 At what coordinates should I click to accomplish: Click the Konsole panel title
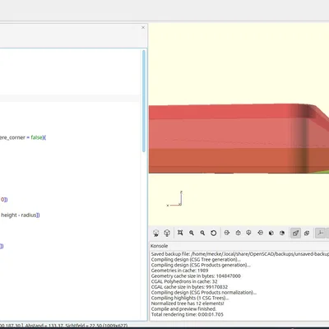[160, 246]
